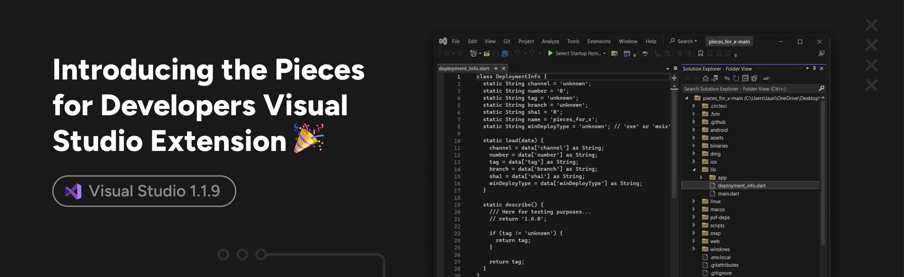Click line 19 'static describe() {' code

coord(513,205)
